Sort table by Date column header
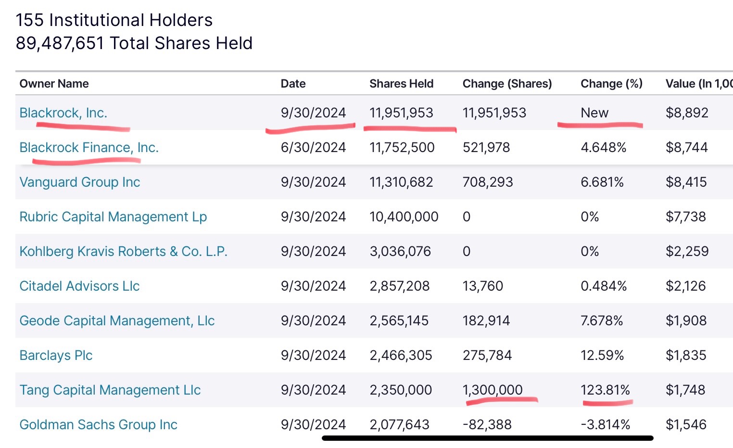The image size is (733, 448). tap(293, 84)
